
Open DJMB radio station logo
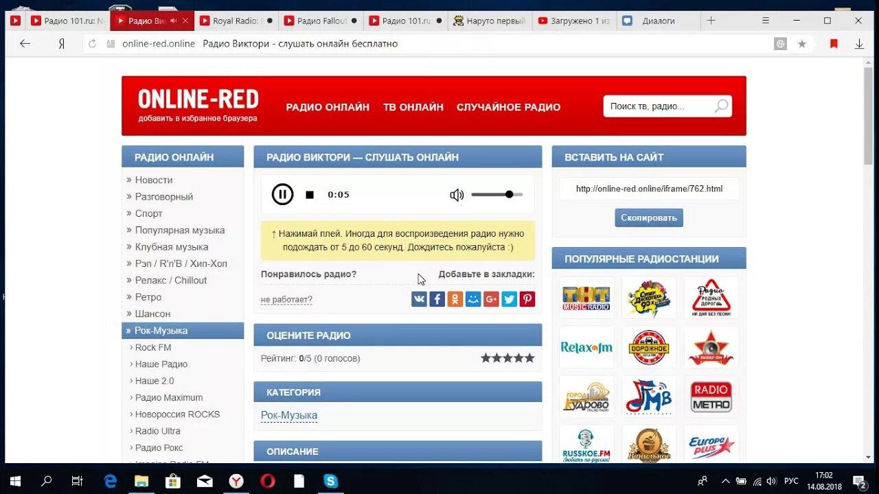tap(649, 397)
